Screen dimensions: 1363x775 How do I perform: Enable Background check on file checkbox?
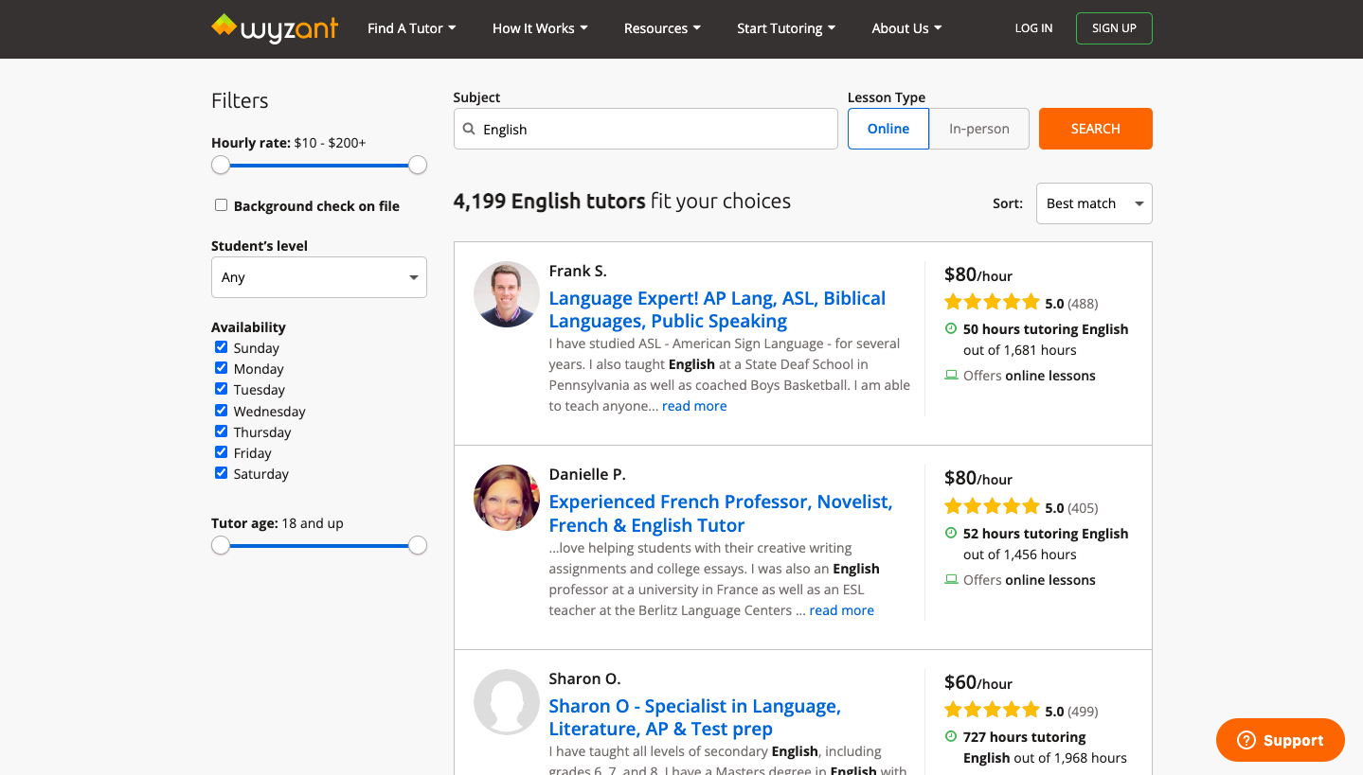click(222, 205)
